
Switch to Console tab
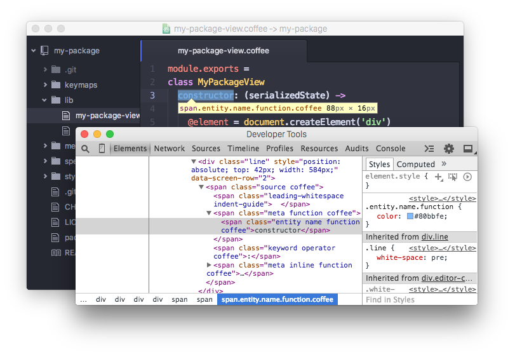(x=391, y=149)
